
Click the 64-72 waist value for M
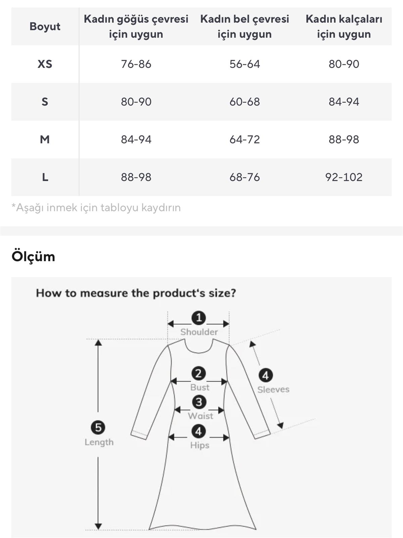[x=244, y=139]
